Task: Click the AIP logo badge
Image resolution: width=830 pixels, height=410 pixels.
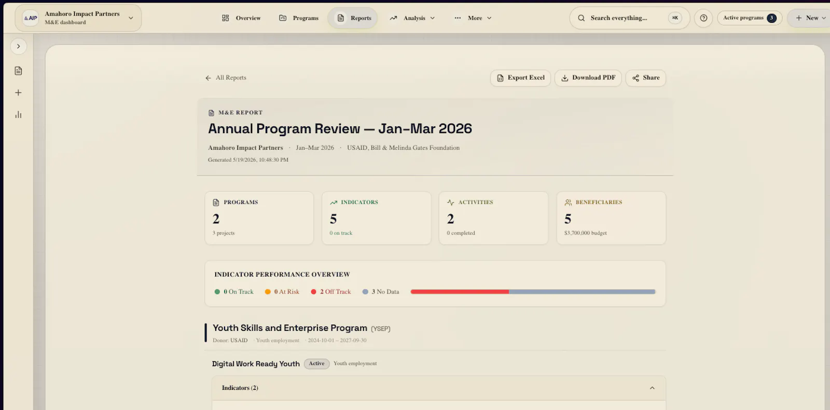Action: point(31,18)
